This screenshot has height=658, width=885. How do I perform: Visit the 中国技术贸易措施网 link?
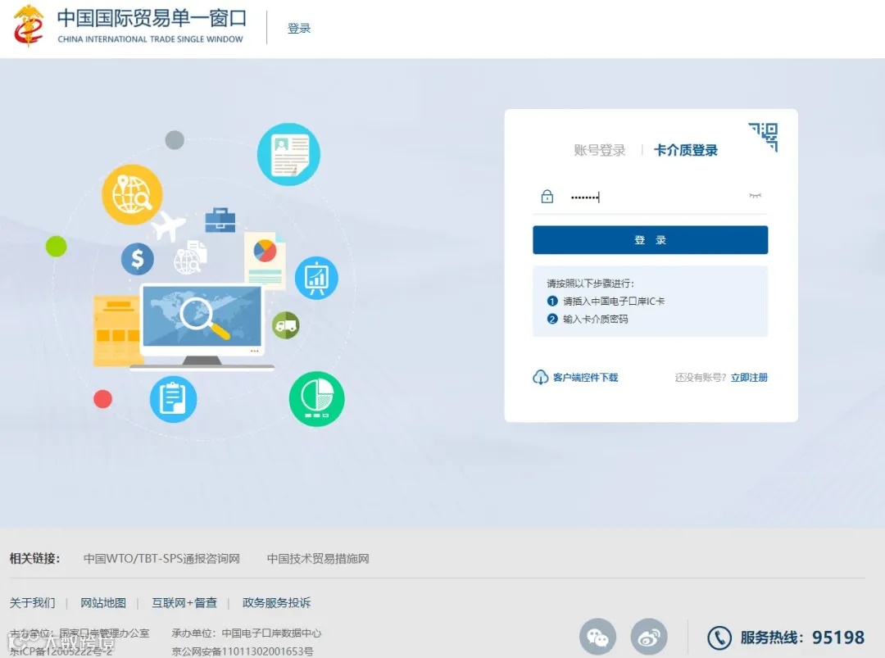(x=317, y=558)
